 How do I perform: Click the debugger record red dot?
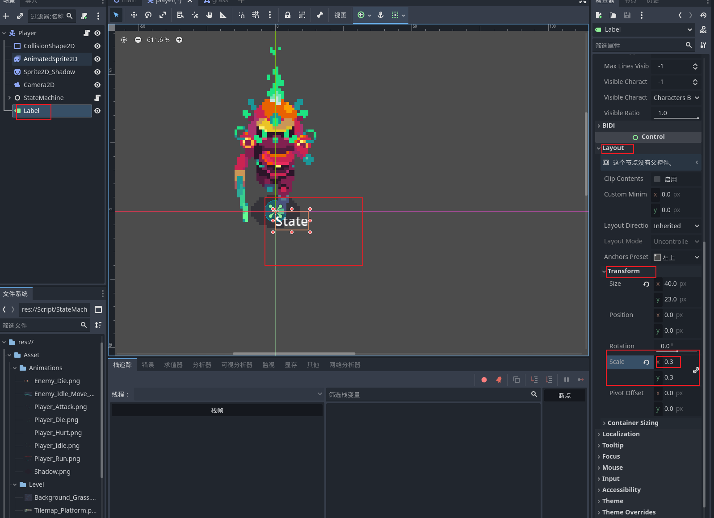(x=484, y=380)
